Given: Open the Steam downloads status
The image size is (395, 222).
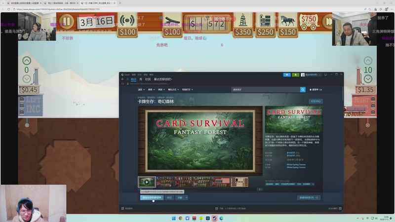Looking at the screenshot, I should click(231, 208).
